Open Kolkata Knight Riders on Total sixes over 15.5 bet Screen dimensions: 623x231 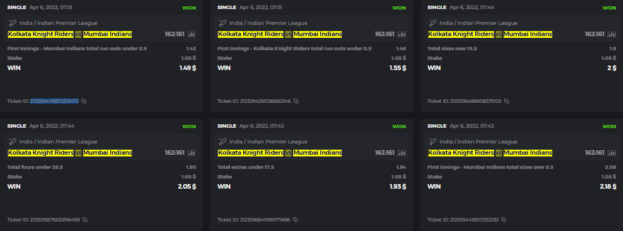coord(461,34)
